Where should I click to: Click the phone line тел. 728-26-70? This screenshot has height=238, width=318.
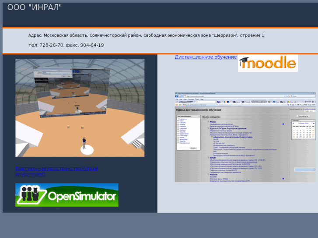tap(66, 45)
